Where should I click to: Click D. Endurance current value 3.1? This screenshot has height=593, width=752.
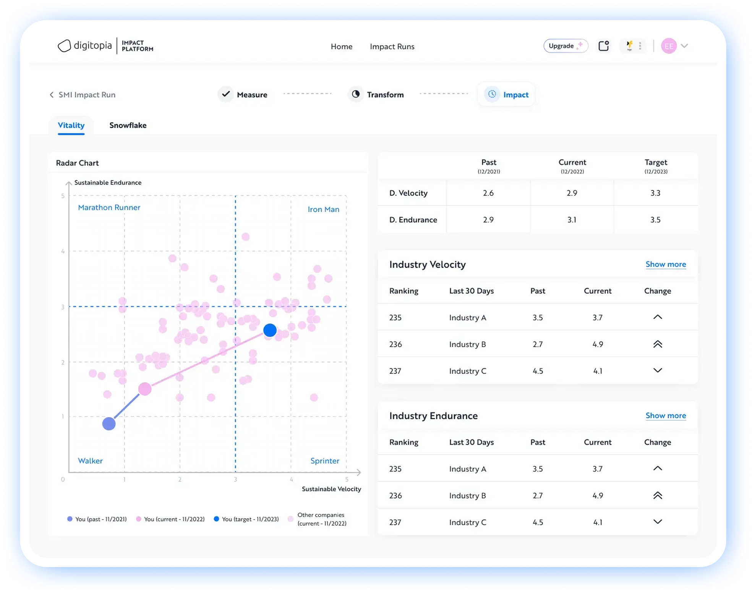(572, 220)
